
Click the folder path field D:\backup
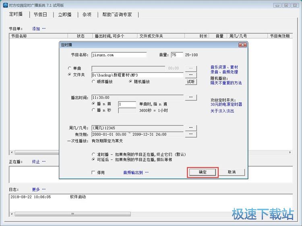coord(138,75)
